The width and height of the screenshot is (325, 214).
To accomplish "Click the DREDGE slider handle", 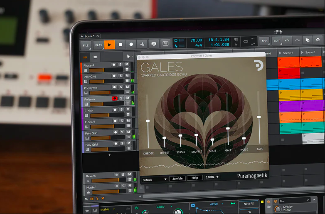I will pos(148,121).
